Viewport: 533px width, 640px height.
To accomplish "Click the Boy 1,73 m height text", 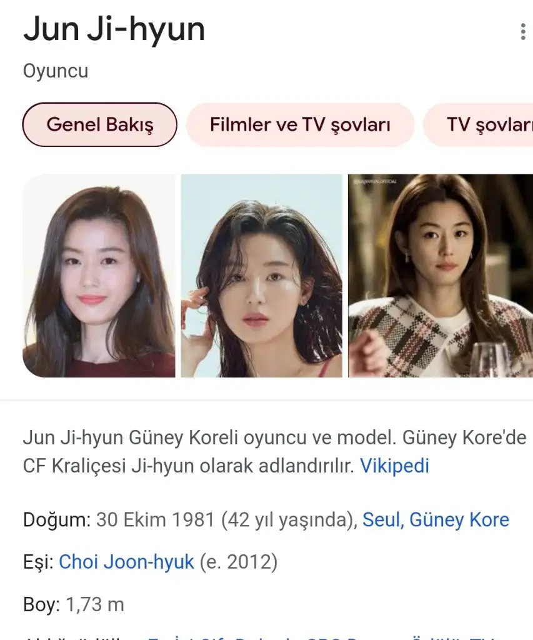I will [74, 604].
